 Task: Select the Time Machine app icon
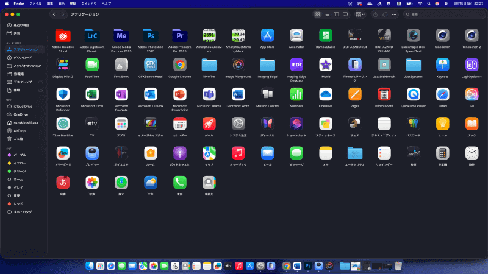click(x=63, y=124)
